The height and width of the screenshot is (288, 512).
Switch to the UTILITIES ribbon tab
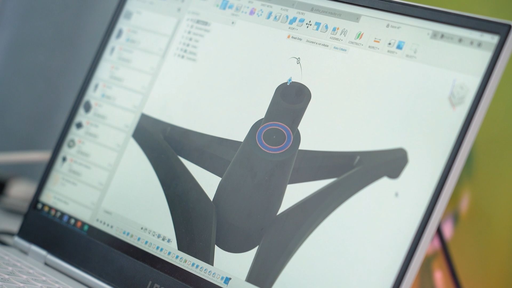click(x=300, y=13)
